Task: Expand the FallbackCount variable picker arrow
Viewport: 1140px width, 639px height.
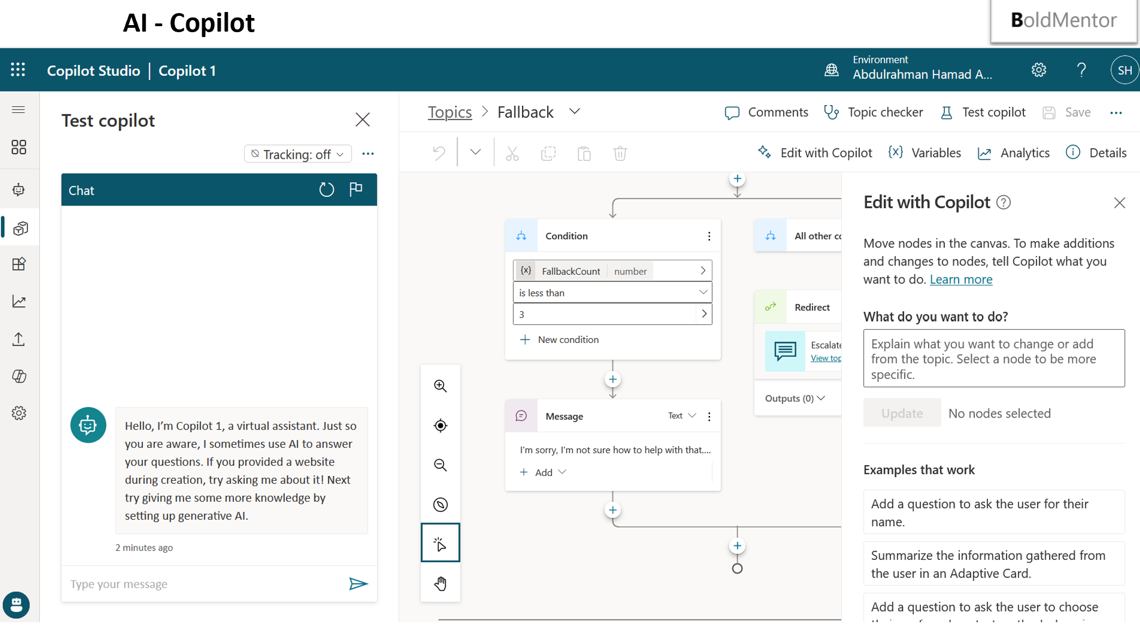Action: [x=703, y=270]
